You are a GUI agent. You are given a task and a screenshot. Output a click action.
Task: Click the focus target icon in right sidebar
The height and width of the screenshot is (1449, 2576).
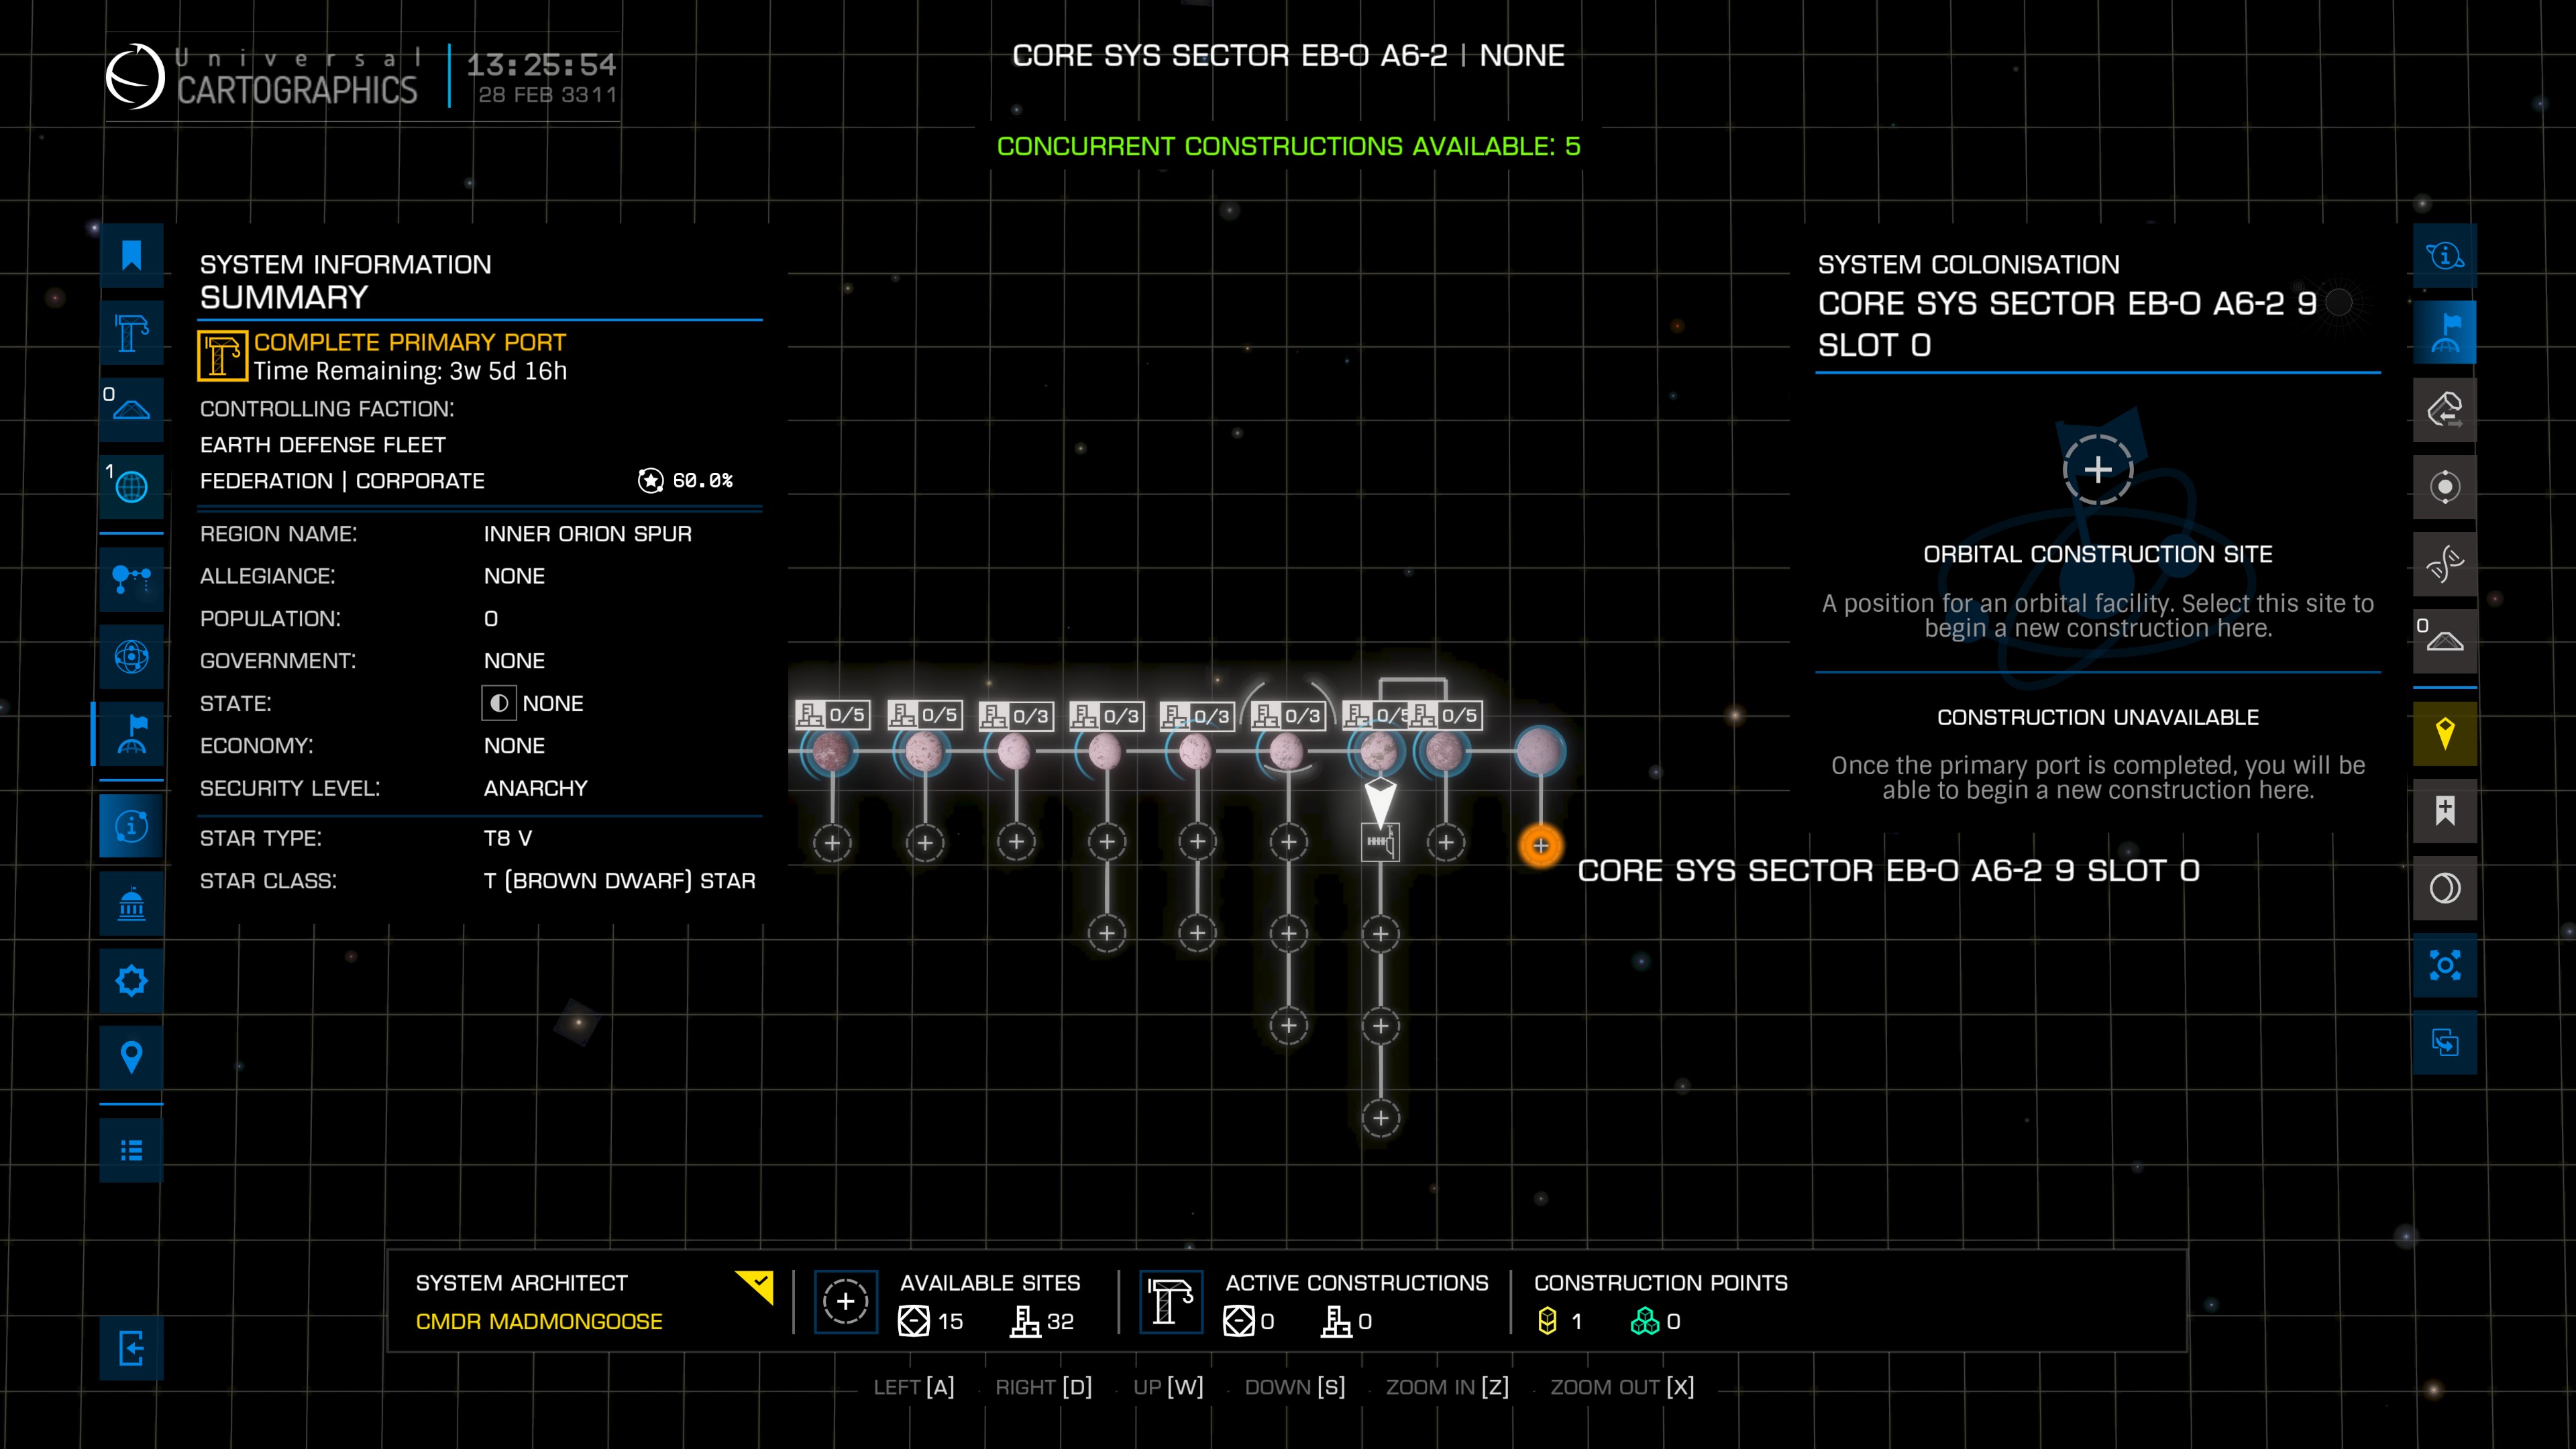(x=2445, y=965)
